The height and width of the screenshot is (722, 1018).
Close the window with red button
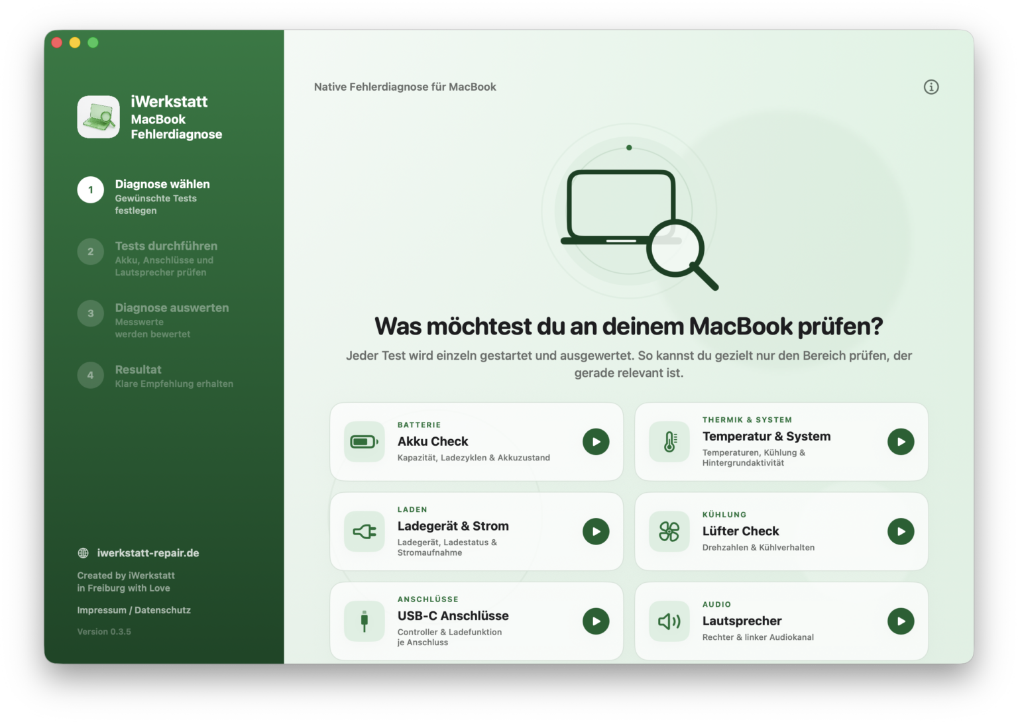click(x=57, y=42)
